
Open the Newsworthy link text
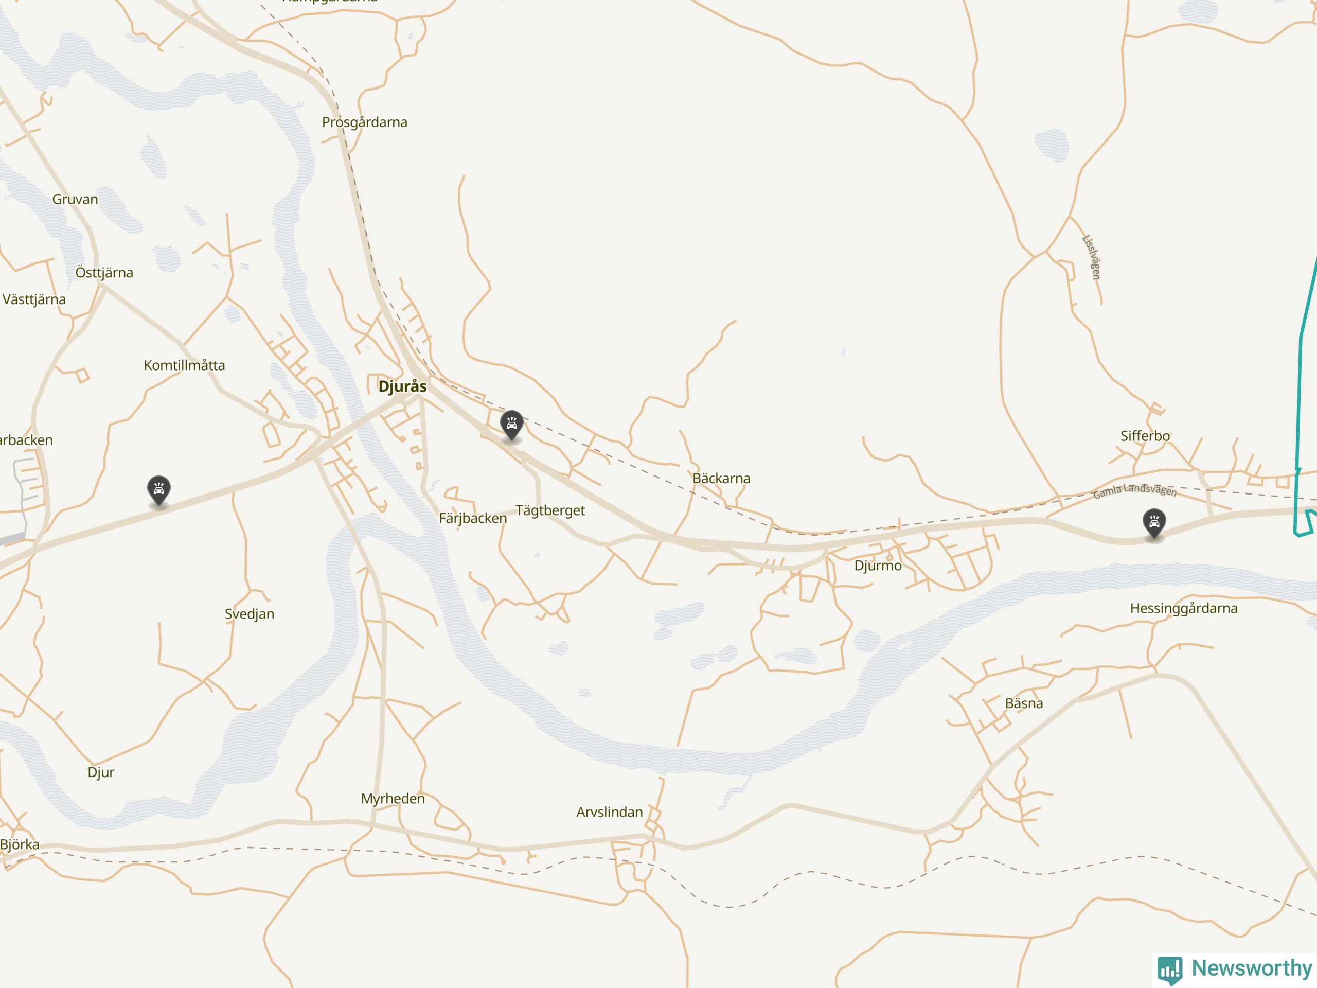(1252, 968)
